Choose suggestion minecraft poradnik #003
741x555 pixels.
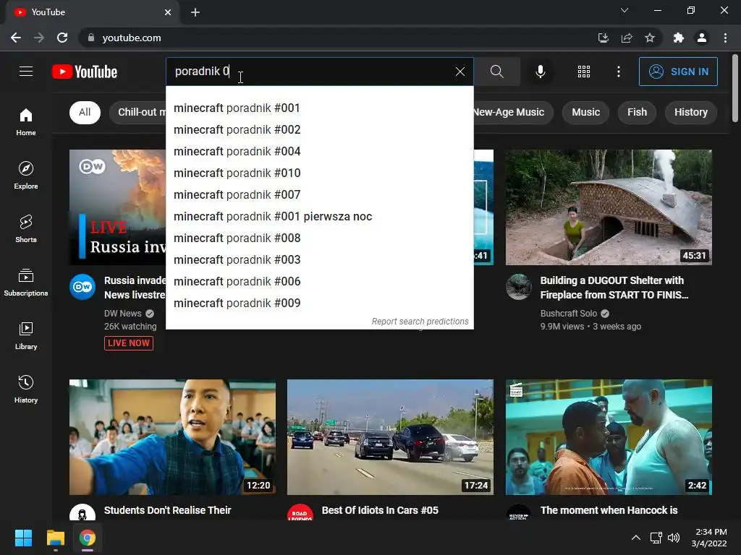click(319, 260)
